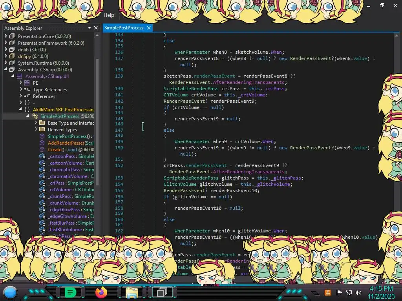Close the SimplePostProcess tab
The width and height of the screenshot is (402, 301).
pyautogui.click(x=149, y=28)
